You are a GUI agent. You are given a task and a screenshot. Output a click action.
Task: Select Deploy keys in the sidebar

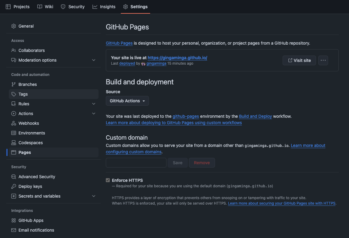tap(54, 186)
